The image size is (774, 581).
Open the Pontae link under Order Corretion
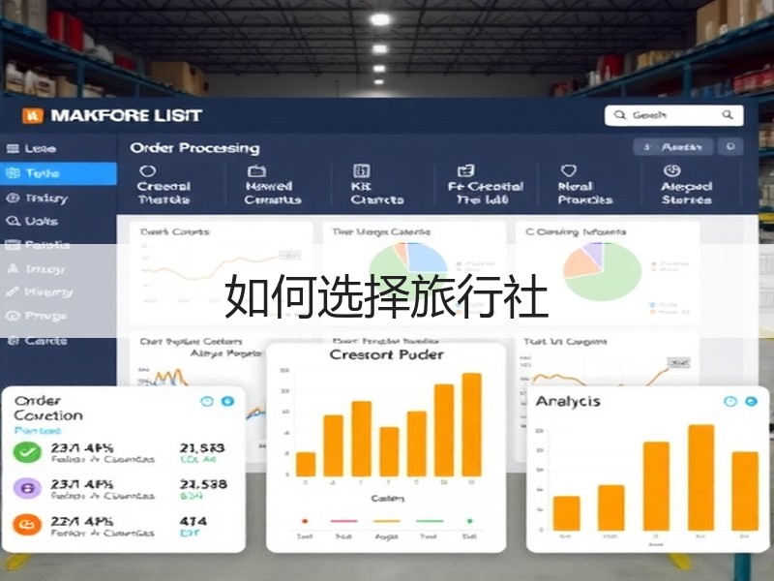tap(38, 430)
